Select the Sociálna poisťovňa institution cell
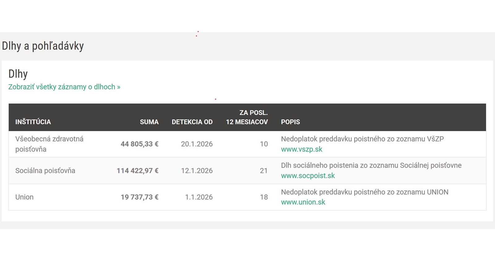Image resolution: width=495 pixels, height=260 pixels. pos(45,171)
